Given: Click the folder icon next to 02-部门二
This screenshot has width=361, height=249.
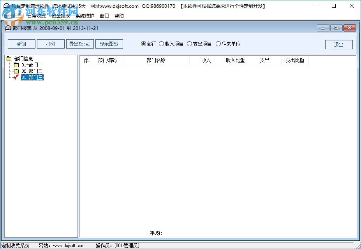Looking at the screenshot, I should (16, 71).
